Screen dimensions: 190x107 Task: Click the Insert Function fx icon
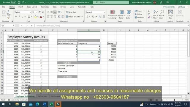32,26
